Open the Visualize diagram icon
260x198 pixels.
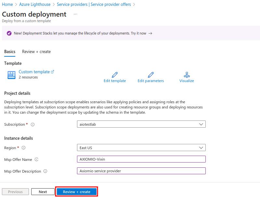(x=187, y=75)
